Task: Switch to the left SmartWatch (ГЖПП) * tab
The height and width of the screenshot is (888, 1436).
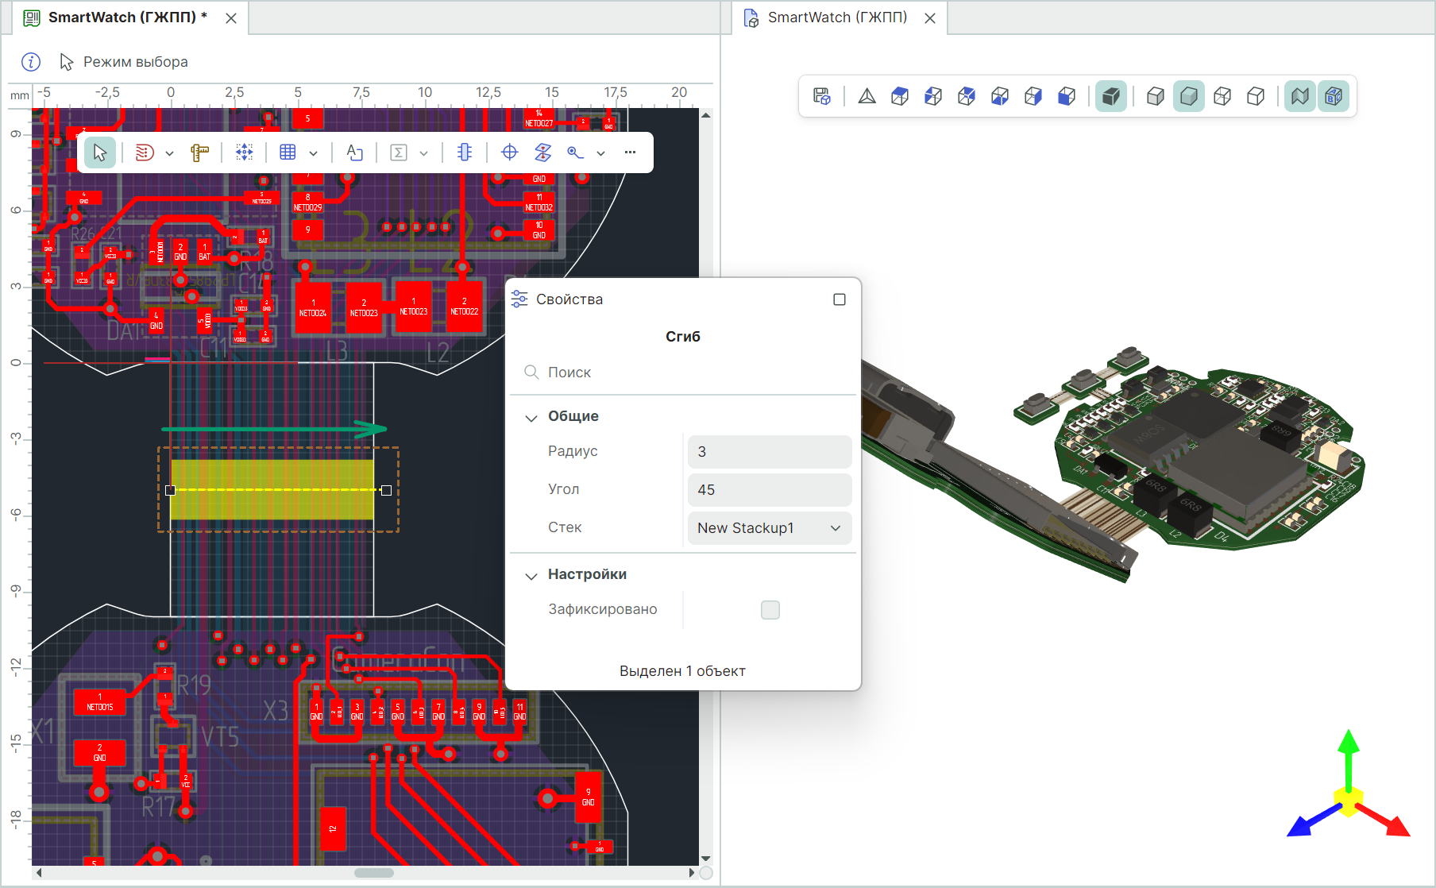Action: coord(127,17)
